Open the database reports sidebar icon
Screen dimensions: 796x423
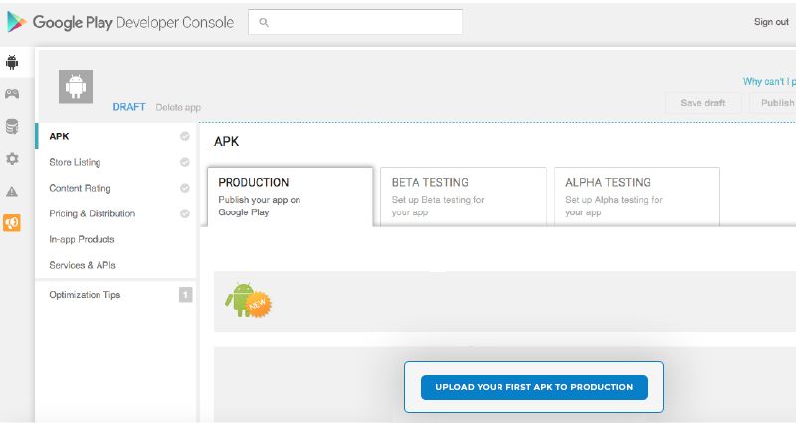(12, 126)
